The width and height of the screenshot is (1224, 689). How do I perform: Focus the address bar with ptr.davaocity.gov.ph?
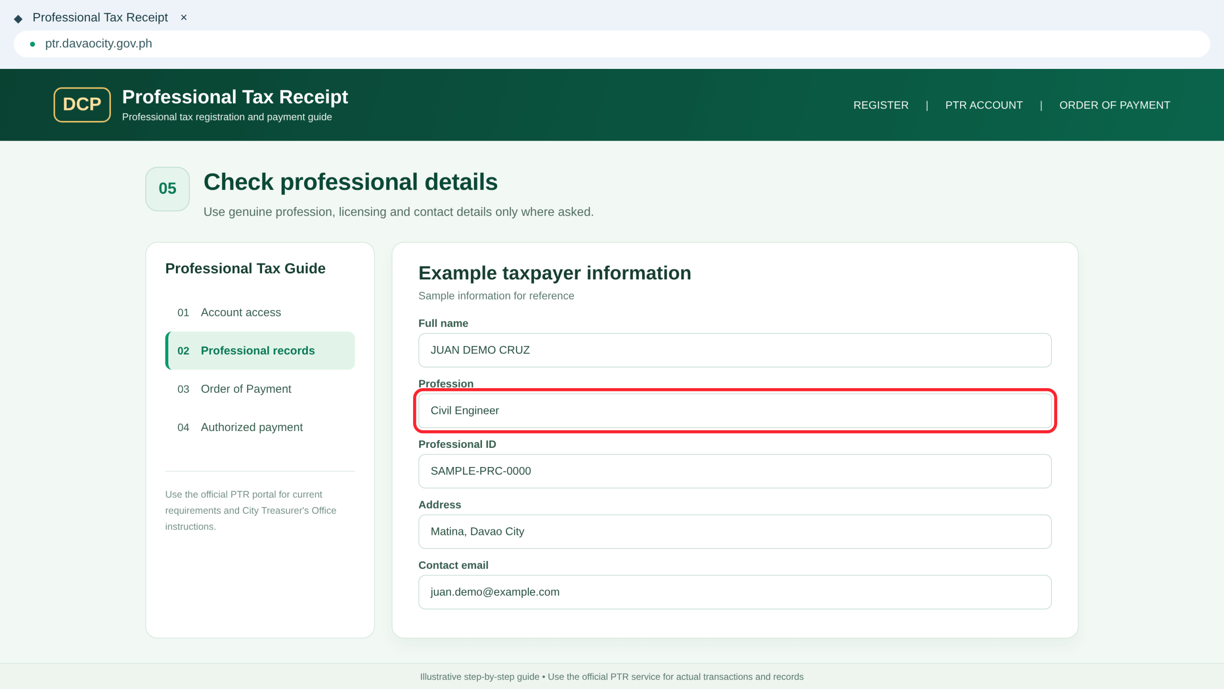coord(612,44)
